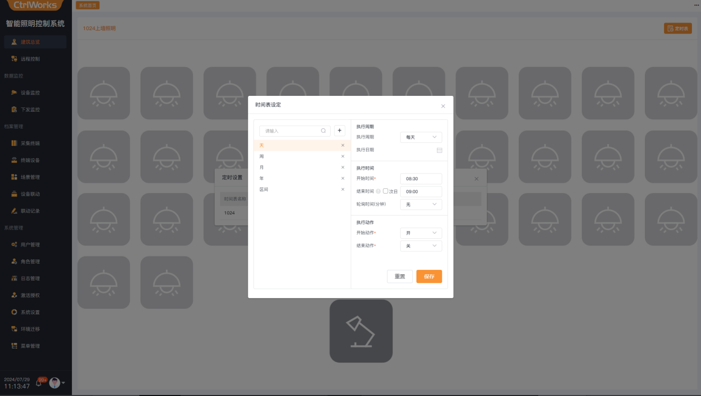Open the 执行日期 calendar picker icon

coord(439,150)
